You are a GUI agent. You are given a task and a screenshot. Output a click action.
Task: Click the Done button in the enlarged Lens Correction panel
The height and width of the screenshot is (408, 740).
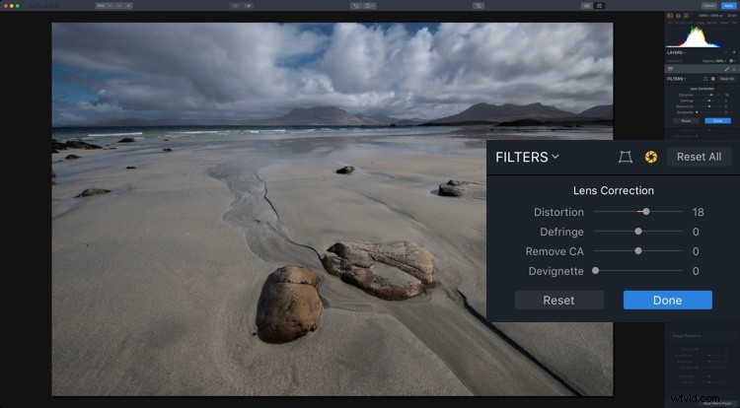667,301
